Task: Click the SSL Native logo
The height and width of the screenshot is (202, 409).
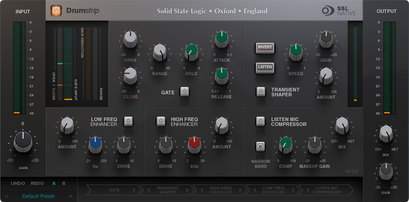Action: tap(338, 11)
